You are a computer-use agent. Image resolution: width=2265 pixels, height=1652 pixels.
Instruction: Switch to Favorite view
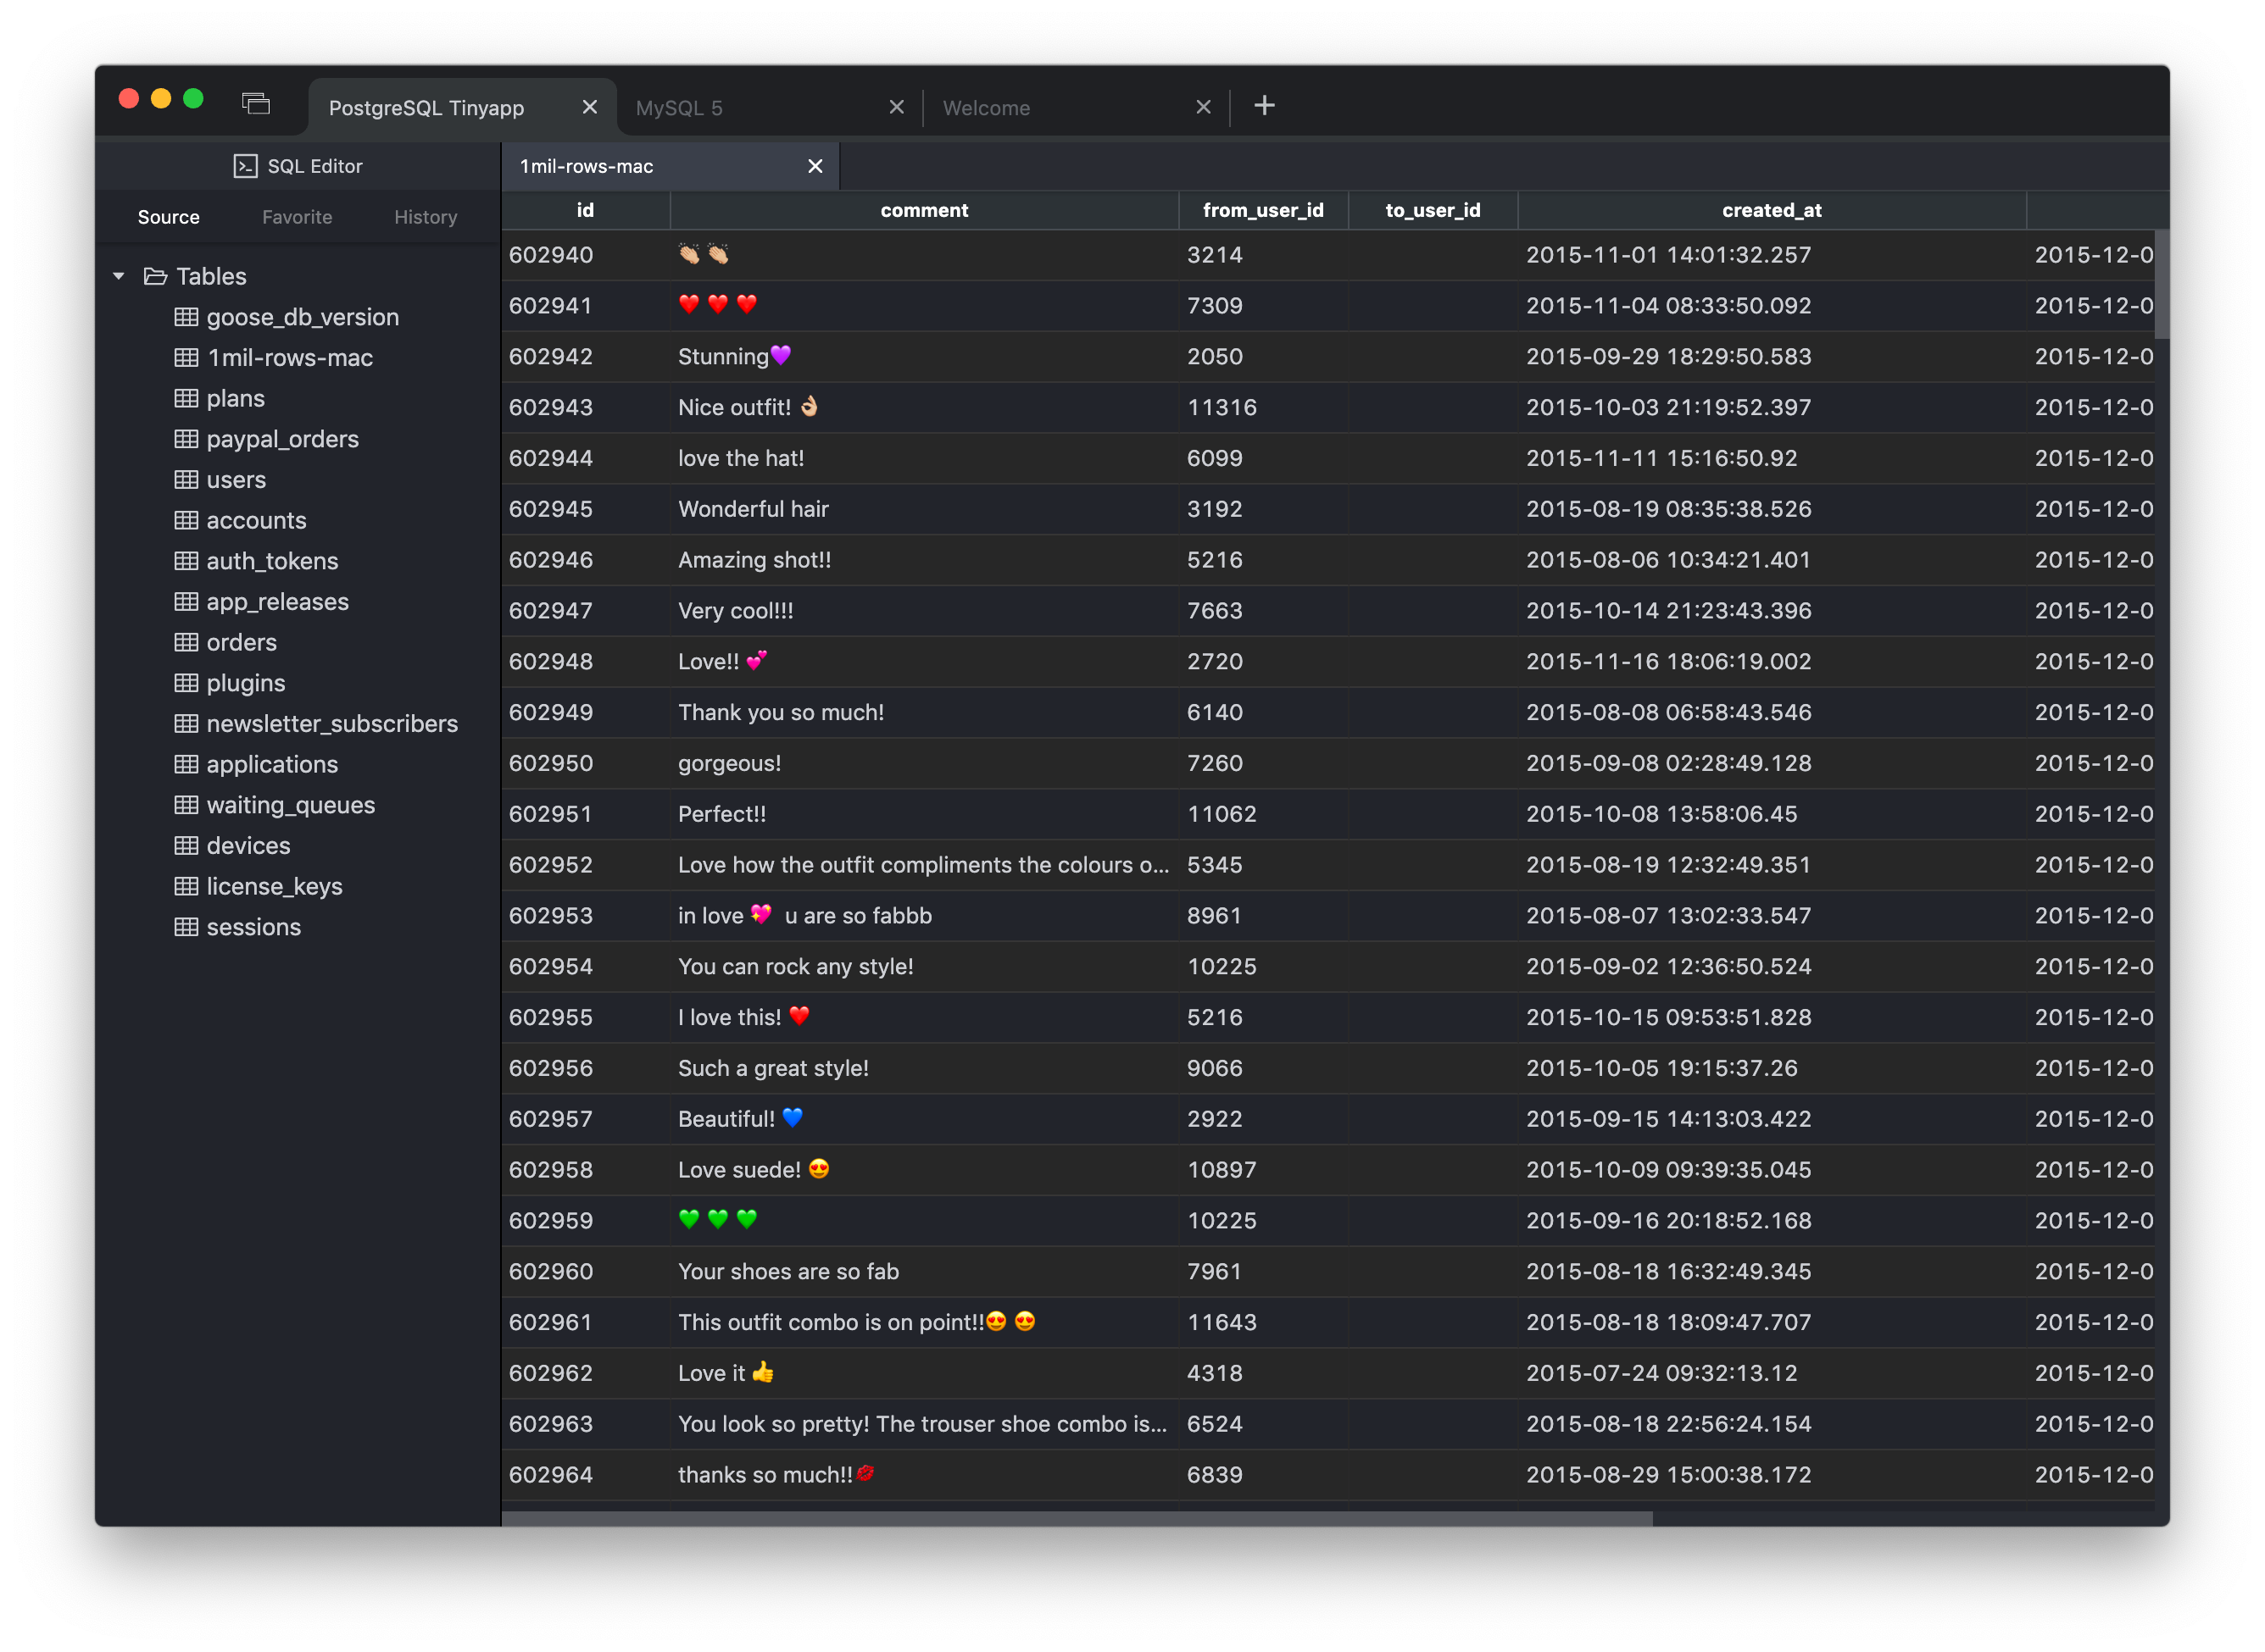coord(296,217)
